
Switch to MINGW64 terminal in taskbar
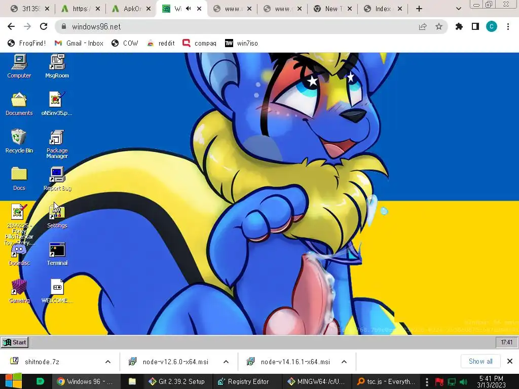click(316, 381)
